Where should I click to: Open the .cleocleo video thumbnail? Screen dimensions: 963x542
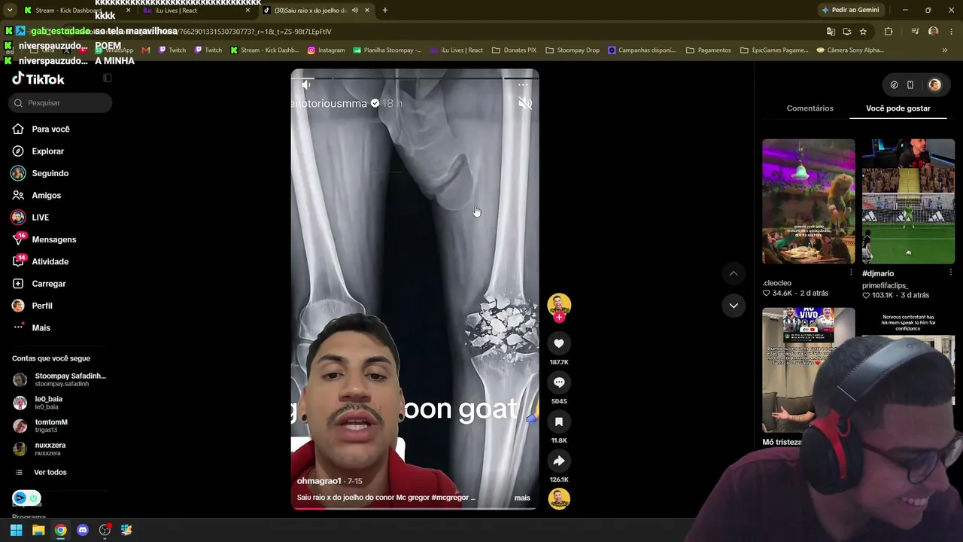tap(809, 202)
